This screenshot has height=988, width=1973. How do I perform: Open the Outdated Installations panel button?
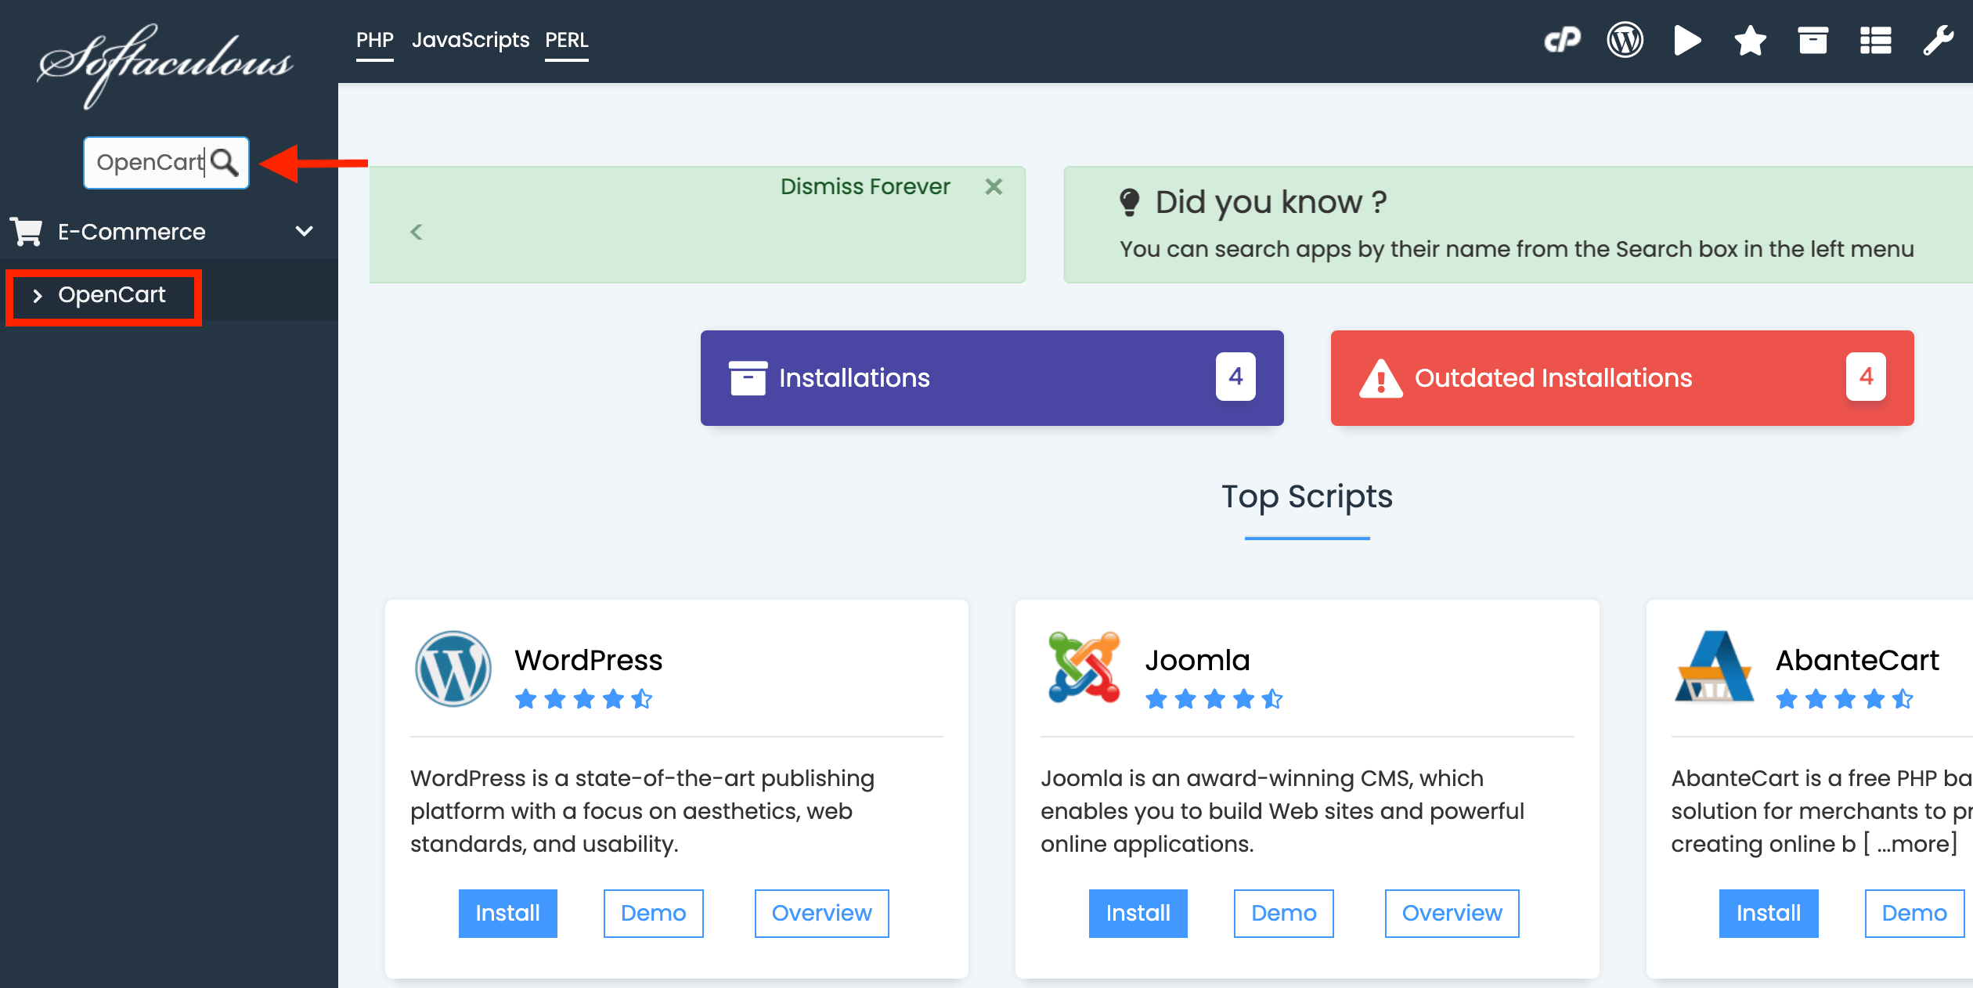pos(1622,378)
